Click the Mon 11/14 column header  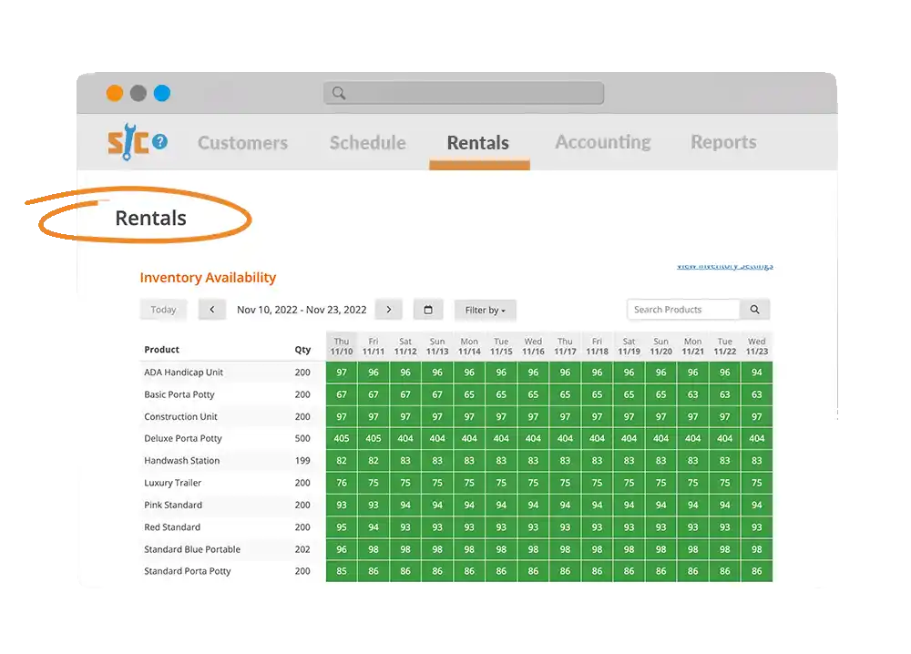pos(469,346)
